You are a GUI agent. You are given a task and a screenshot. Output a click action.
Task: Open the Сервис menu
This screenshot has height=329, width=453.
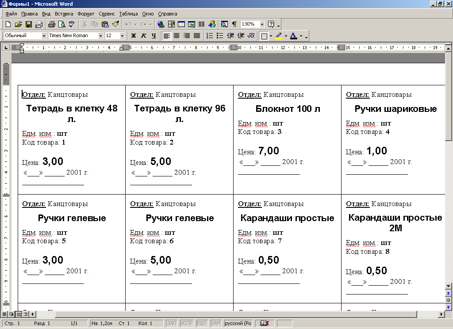coord(107,14)
